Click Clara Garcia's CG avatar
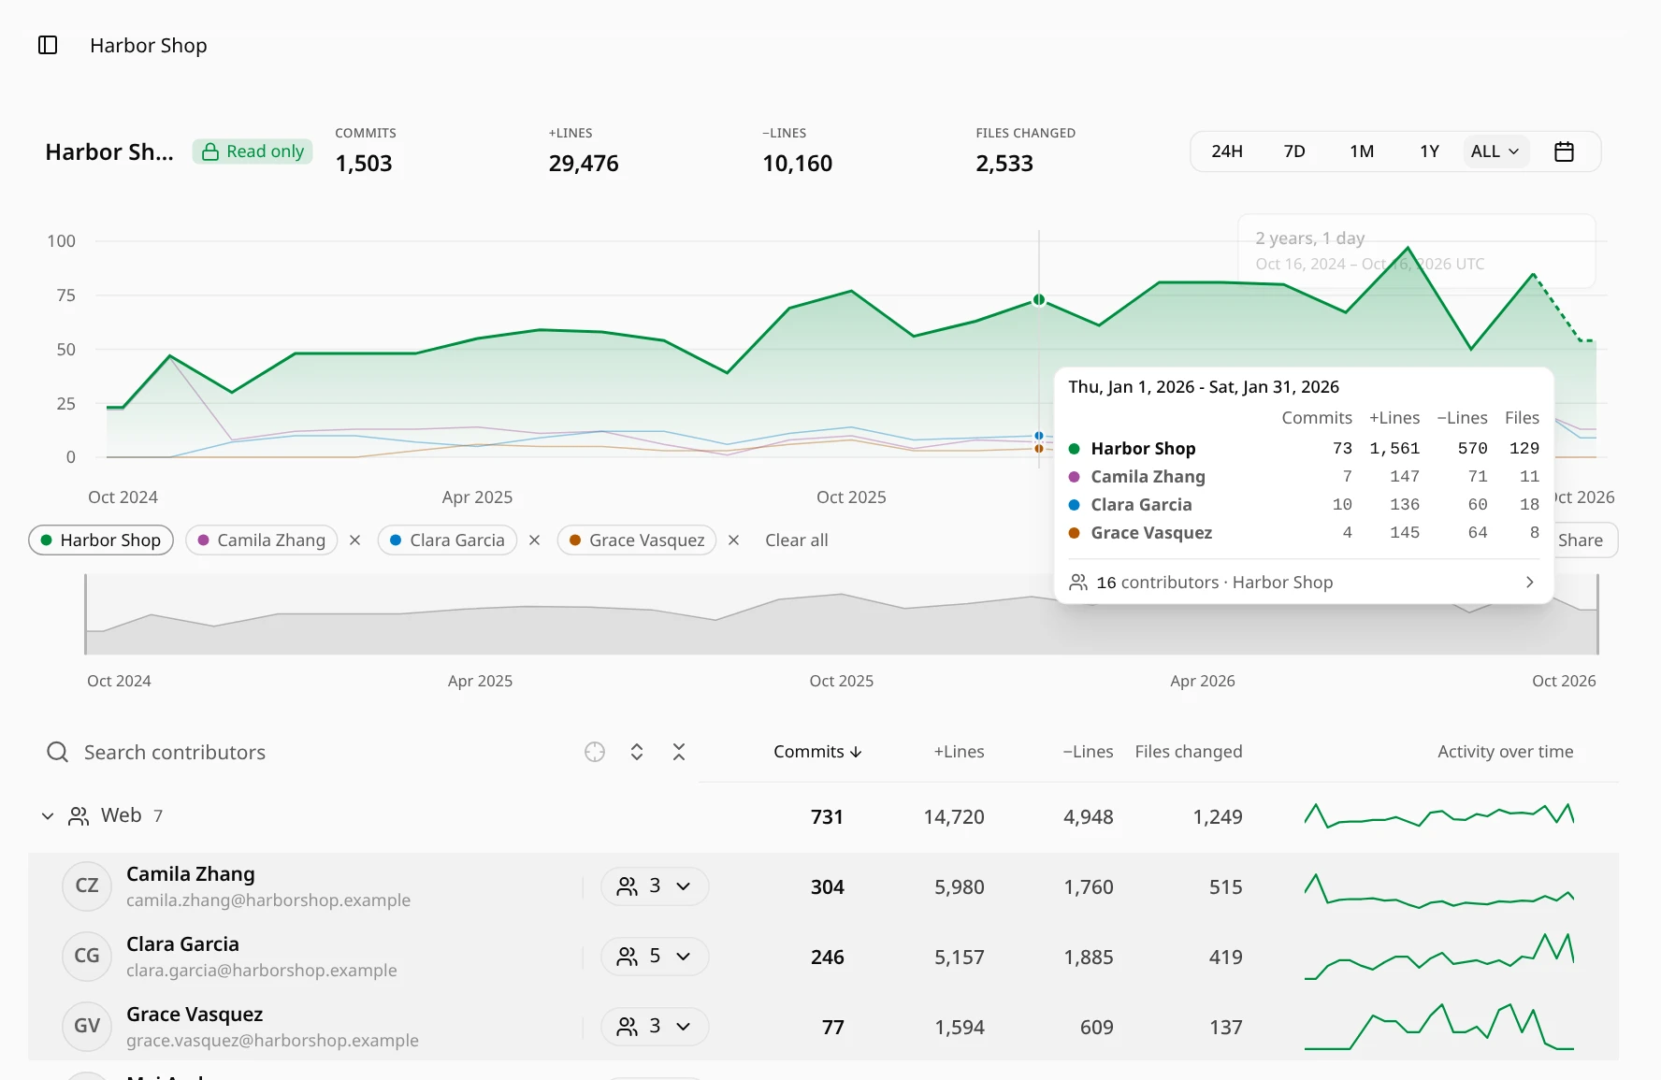The height and width of the screenshot is (1080, 1661). click(x=87, y=956)
